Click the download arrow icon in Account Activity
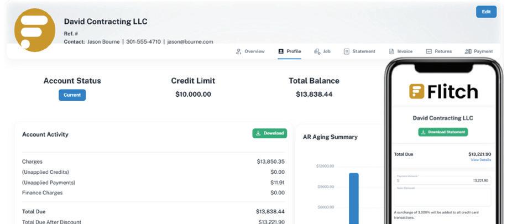Screen dimensions: 507x224 (x=258, y=133)
